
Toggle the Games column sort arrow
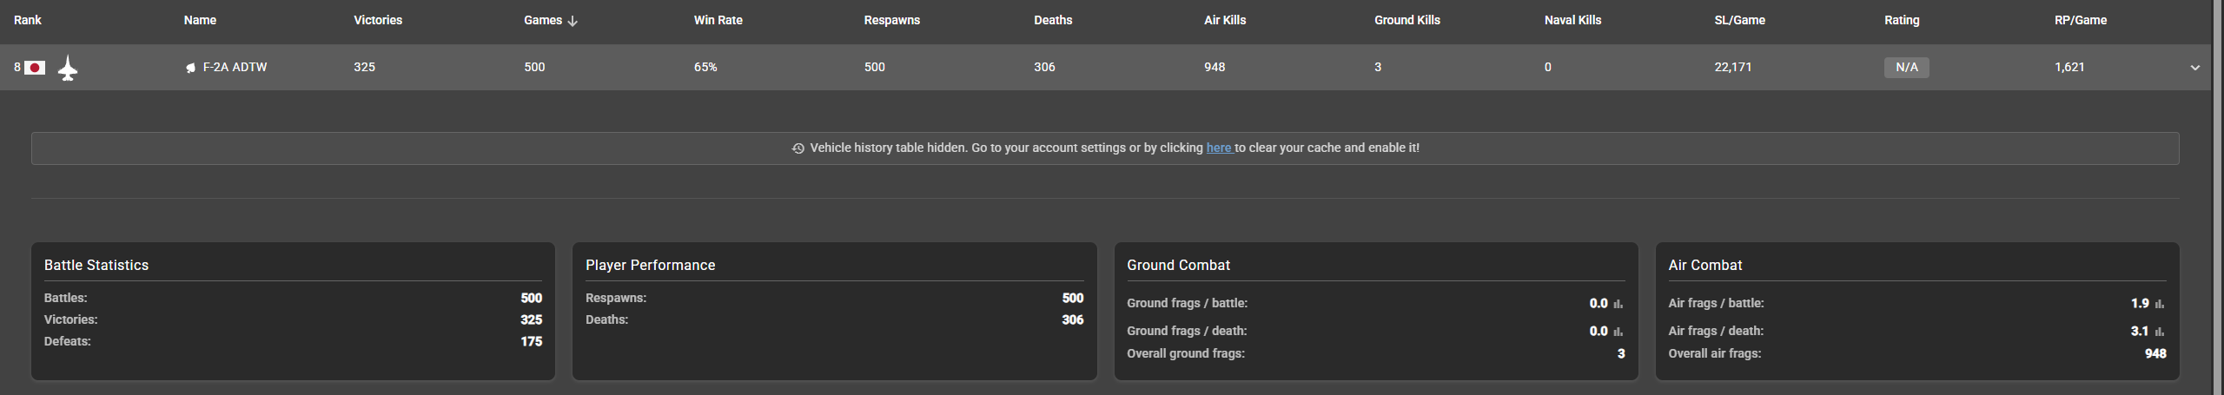tap(573, 21)
